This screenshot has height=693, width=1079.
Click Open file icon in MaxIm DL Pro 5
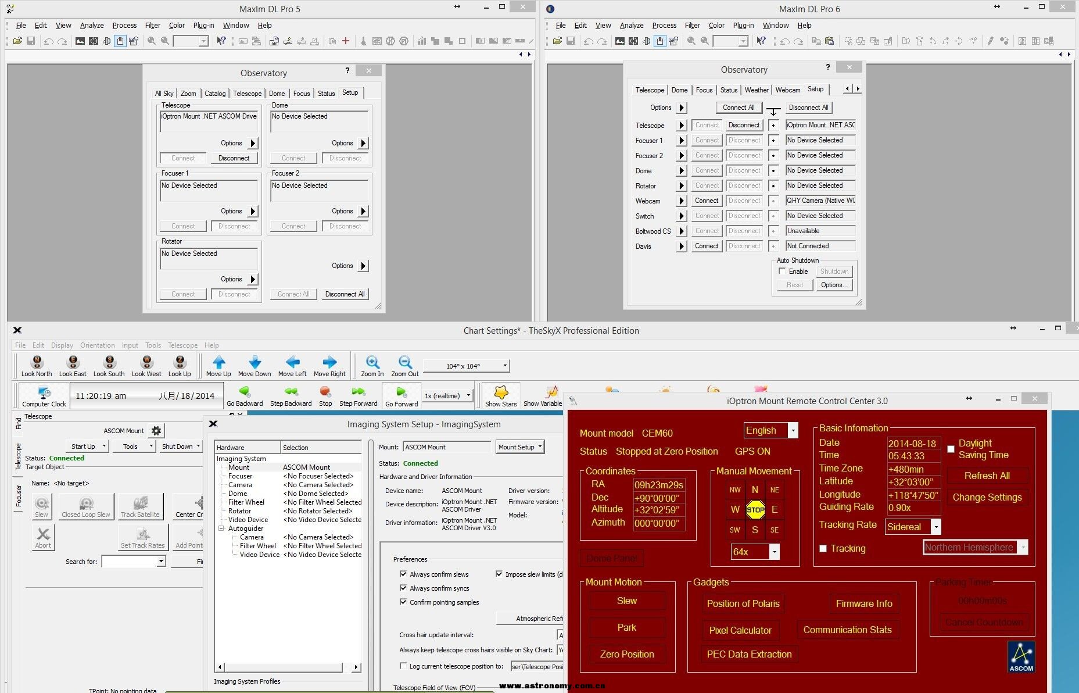(x=17, y=41)
